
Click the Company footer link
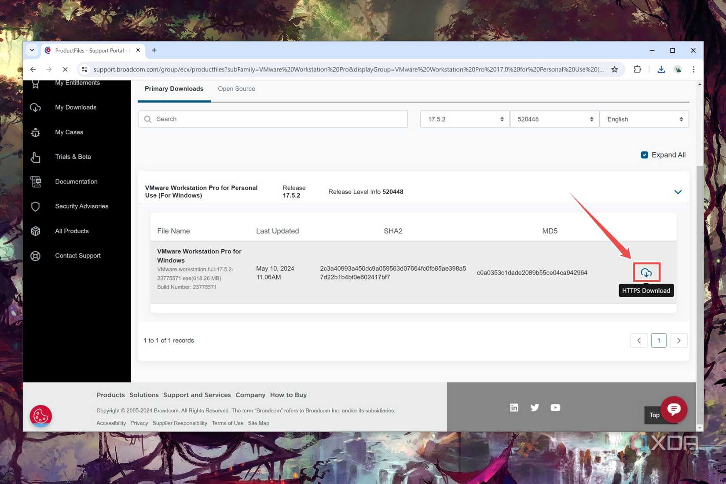[250, 395]
